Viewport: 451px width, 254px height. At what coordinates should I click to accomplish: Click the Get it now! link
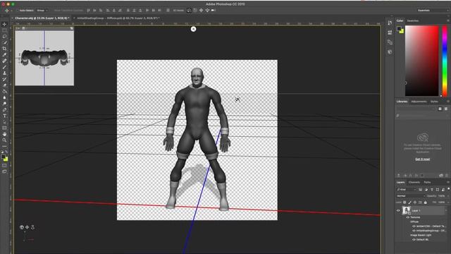pyautogui.click(x=422, y=159)
